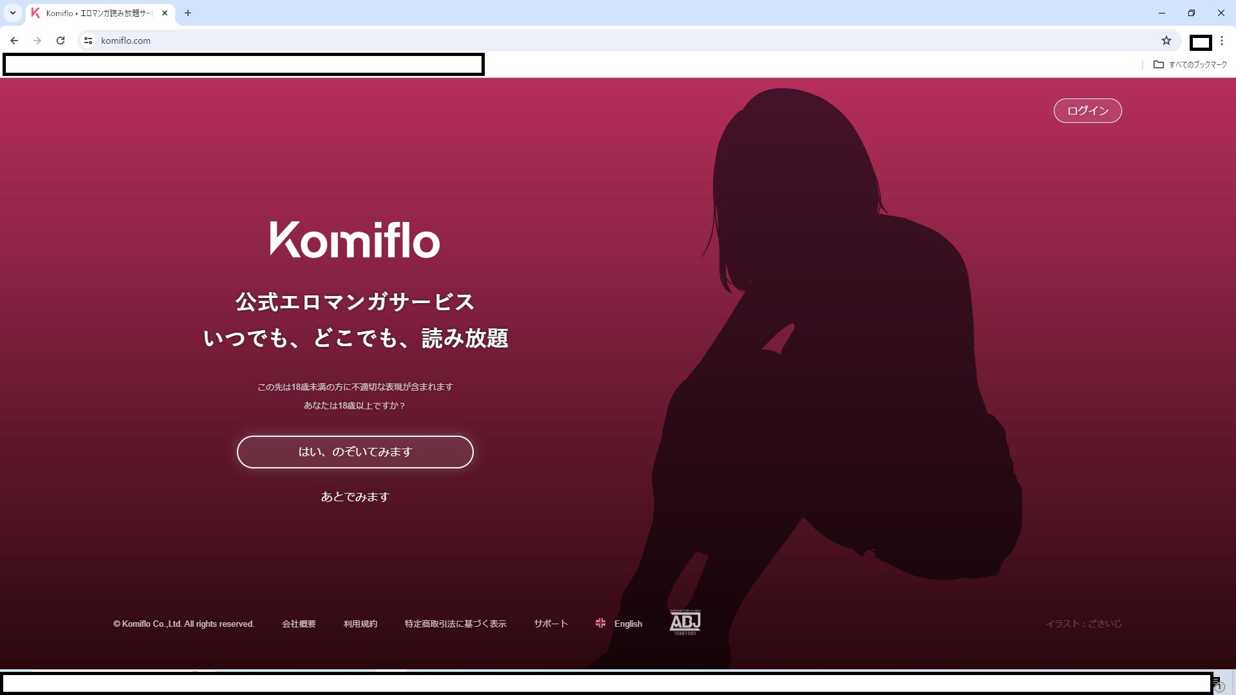1236x695 pixels.
Task: Click あとでみます decline link
Action: pyautogui.click(x=355, y=497)
